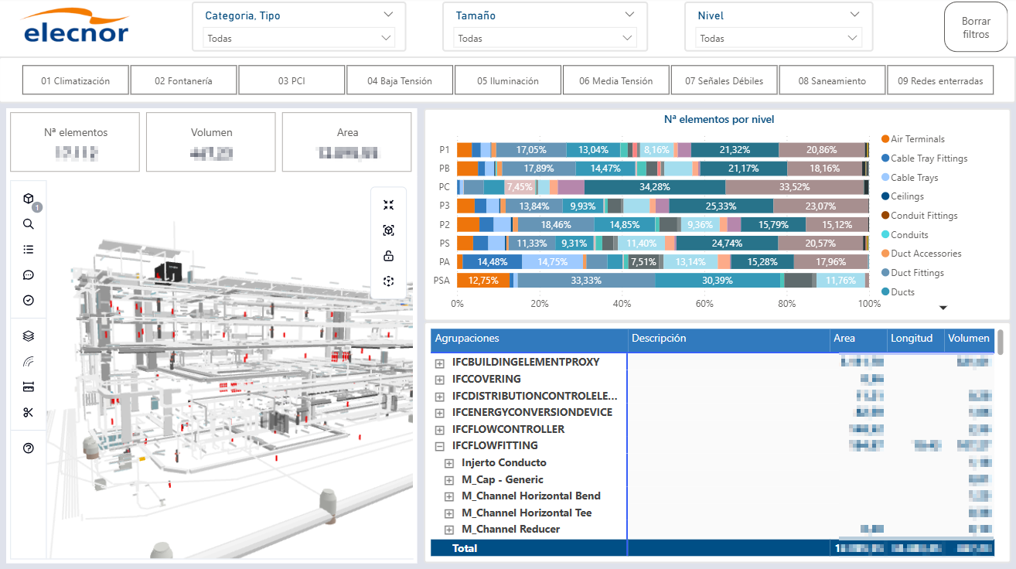Open the Nivel Todas dropdown
Screen dimensions: 1016x569
click(x=779, y=38)
